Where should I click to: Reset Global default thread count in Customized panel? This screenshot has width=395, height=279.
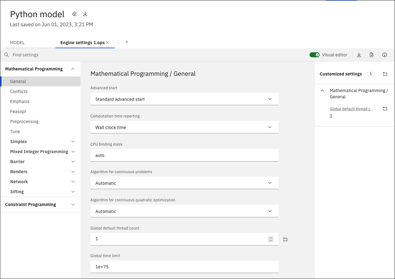pos(385,109)
